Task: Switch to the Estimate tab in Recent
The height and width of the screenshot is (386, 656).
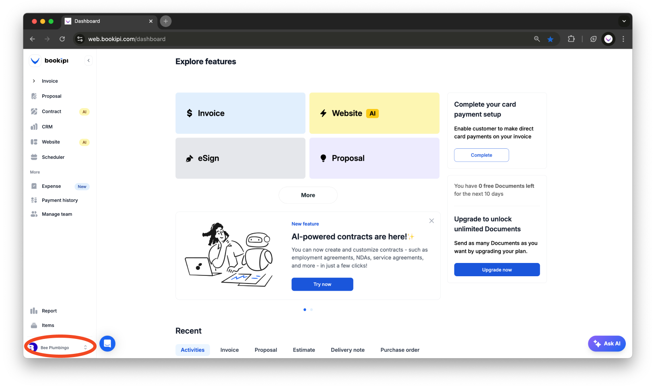Action: click(x=304, y=350)
